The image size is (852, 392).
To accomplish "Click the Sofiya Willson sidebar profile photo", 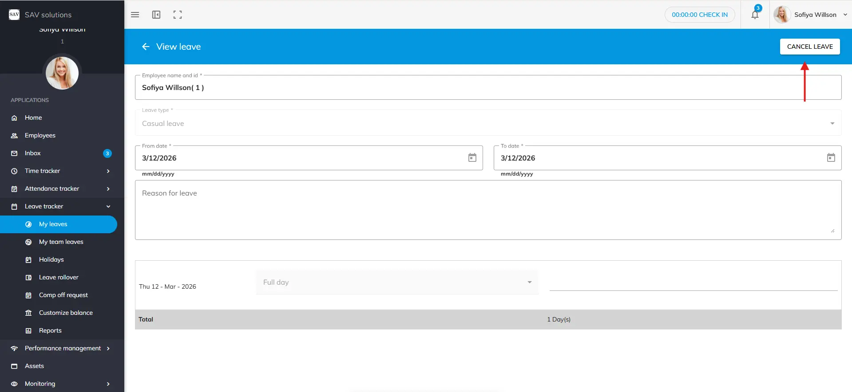I will coord(62,73).
